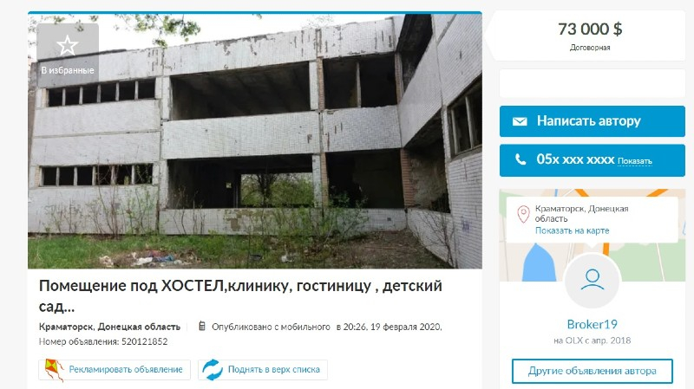Click the map location pin icon
This screenshot has width=694, height=389.
tap(523, 214)
